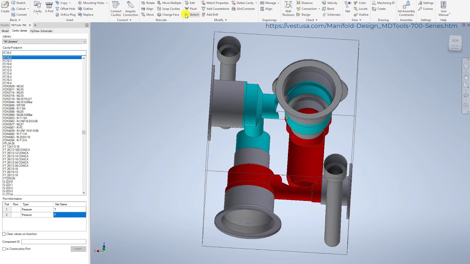The image size is (470, 264).
Task: Click the Machining ID drawing tool
Action: click(383, 3)
